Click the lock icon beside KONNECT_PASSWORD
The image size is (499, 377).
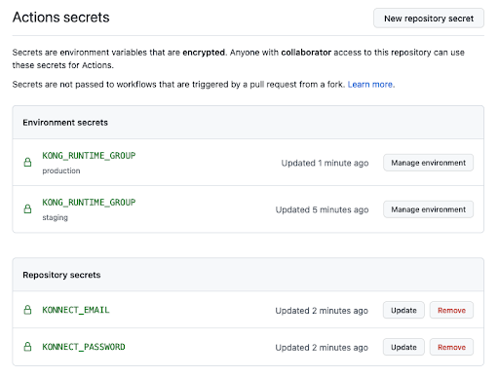tap(28, 347)
